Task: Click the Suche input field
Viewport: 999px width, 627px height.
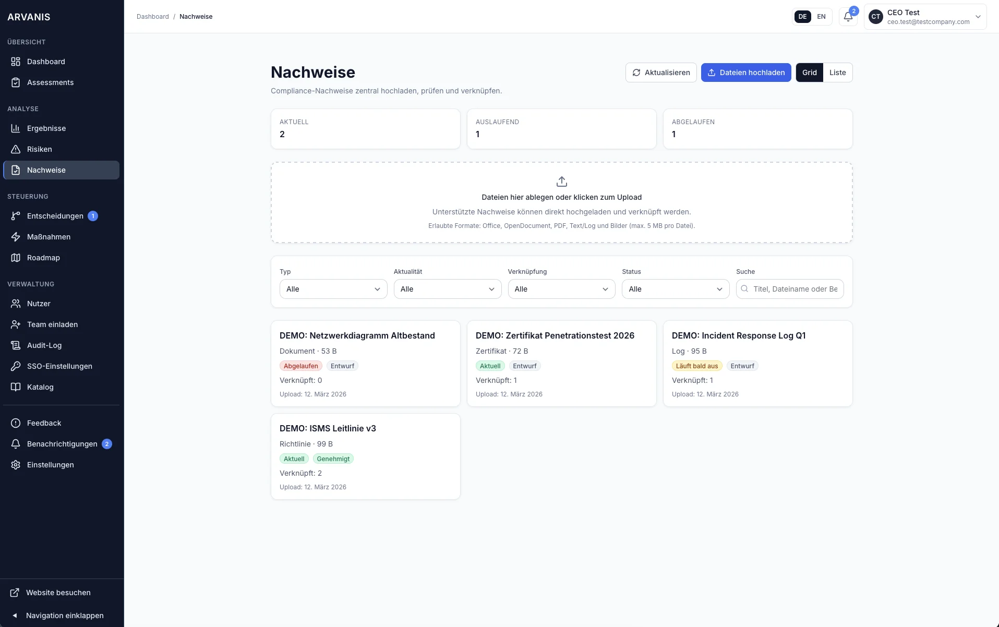Action: click(x=790, y=289)
